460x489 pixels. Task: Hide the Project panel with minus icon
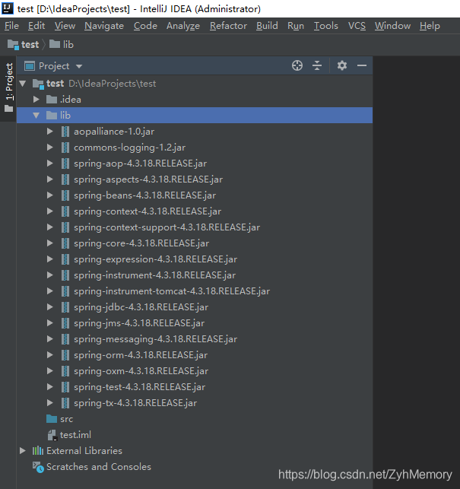[362, 65]
